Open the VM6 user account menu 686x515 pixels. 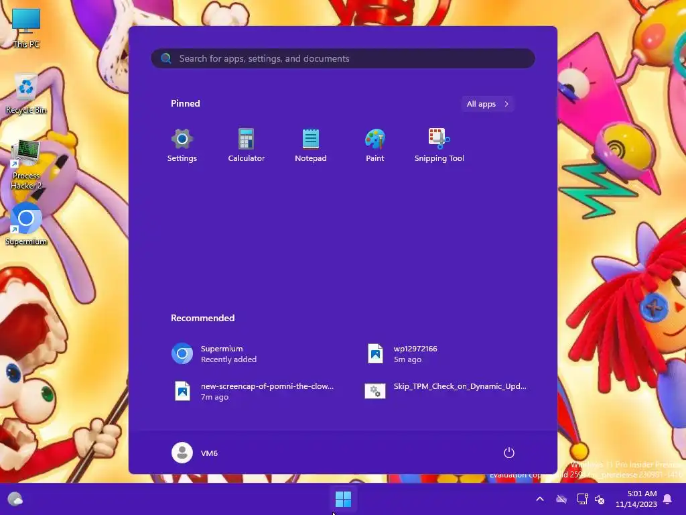coord(195,453)
